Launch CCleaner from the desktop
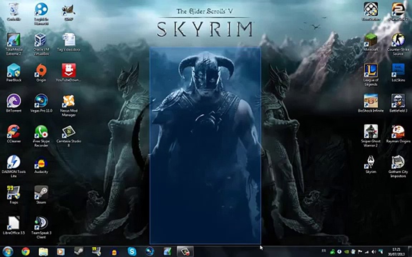The image size is (412, 257). pos(14,133)
